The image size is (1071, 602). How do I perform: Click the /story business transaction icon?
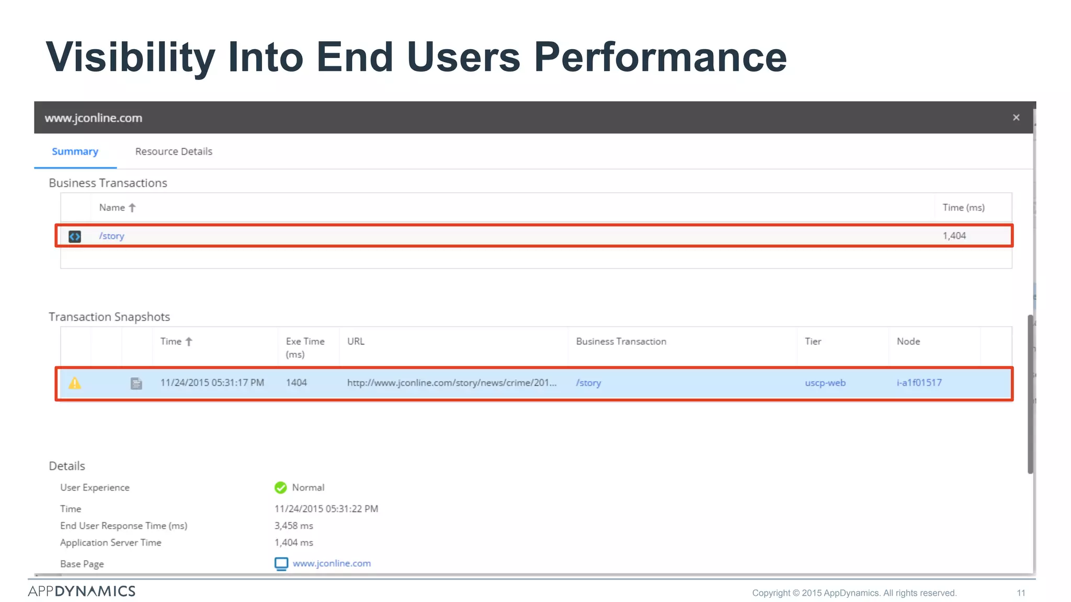(x=75, y=237)
